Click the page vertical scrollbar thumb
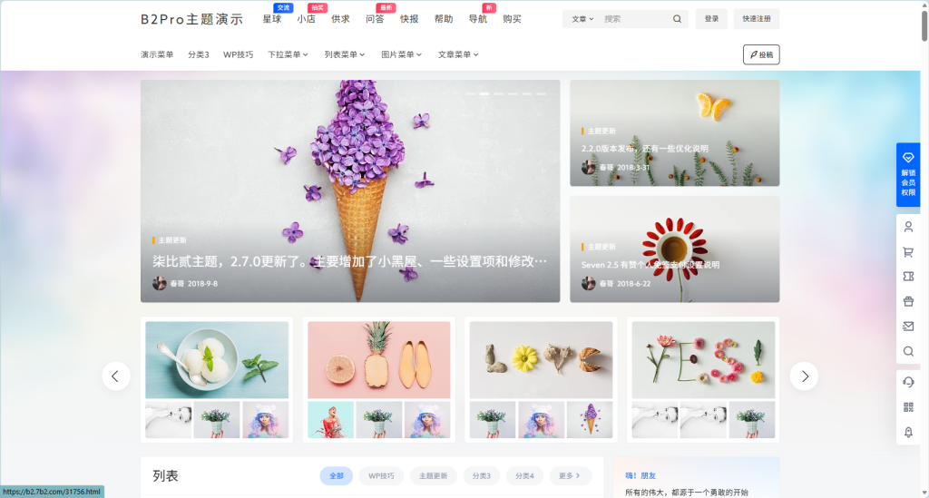The image size is (929, 498). [x=924, y=24]
